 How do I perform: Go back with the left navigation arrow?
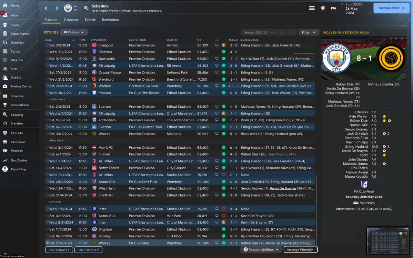point(46,8)
